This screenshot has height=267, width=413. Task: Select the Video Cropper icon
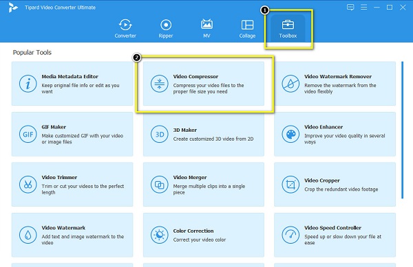[290, 185]
